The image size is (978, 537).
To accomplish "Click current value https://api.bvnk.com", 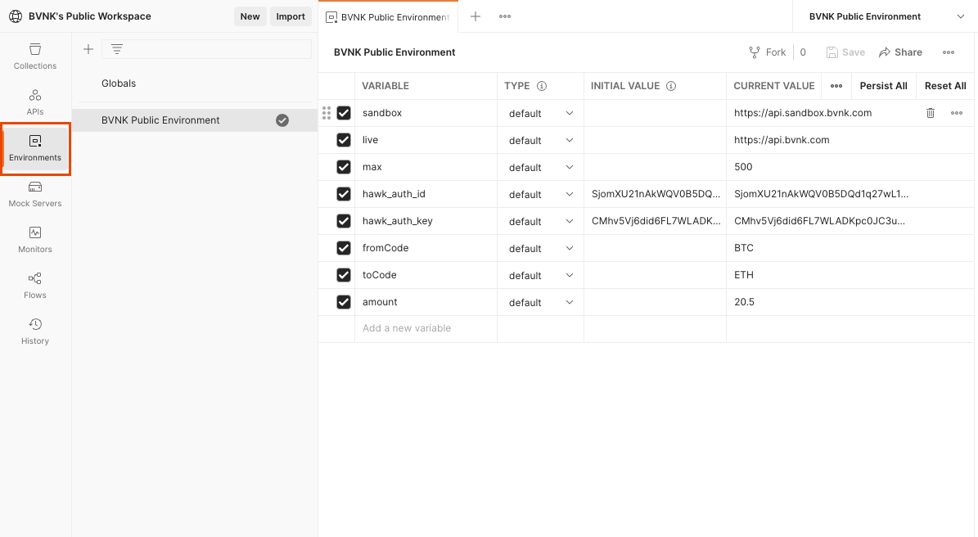I will pos(782,140).
